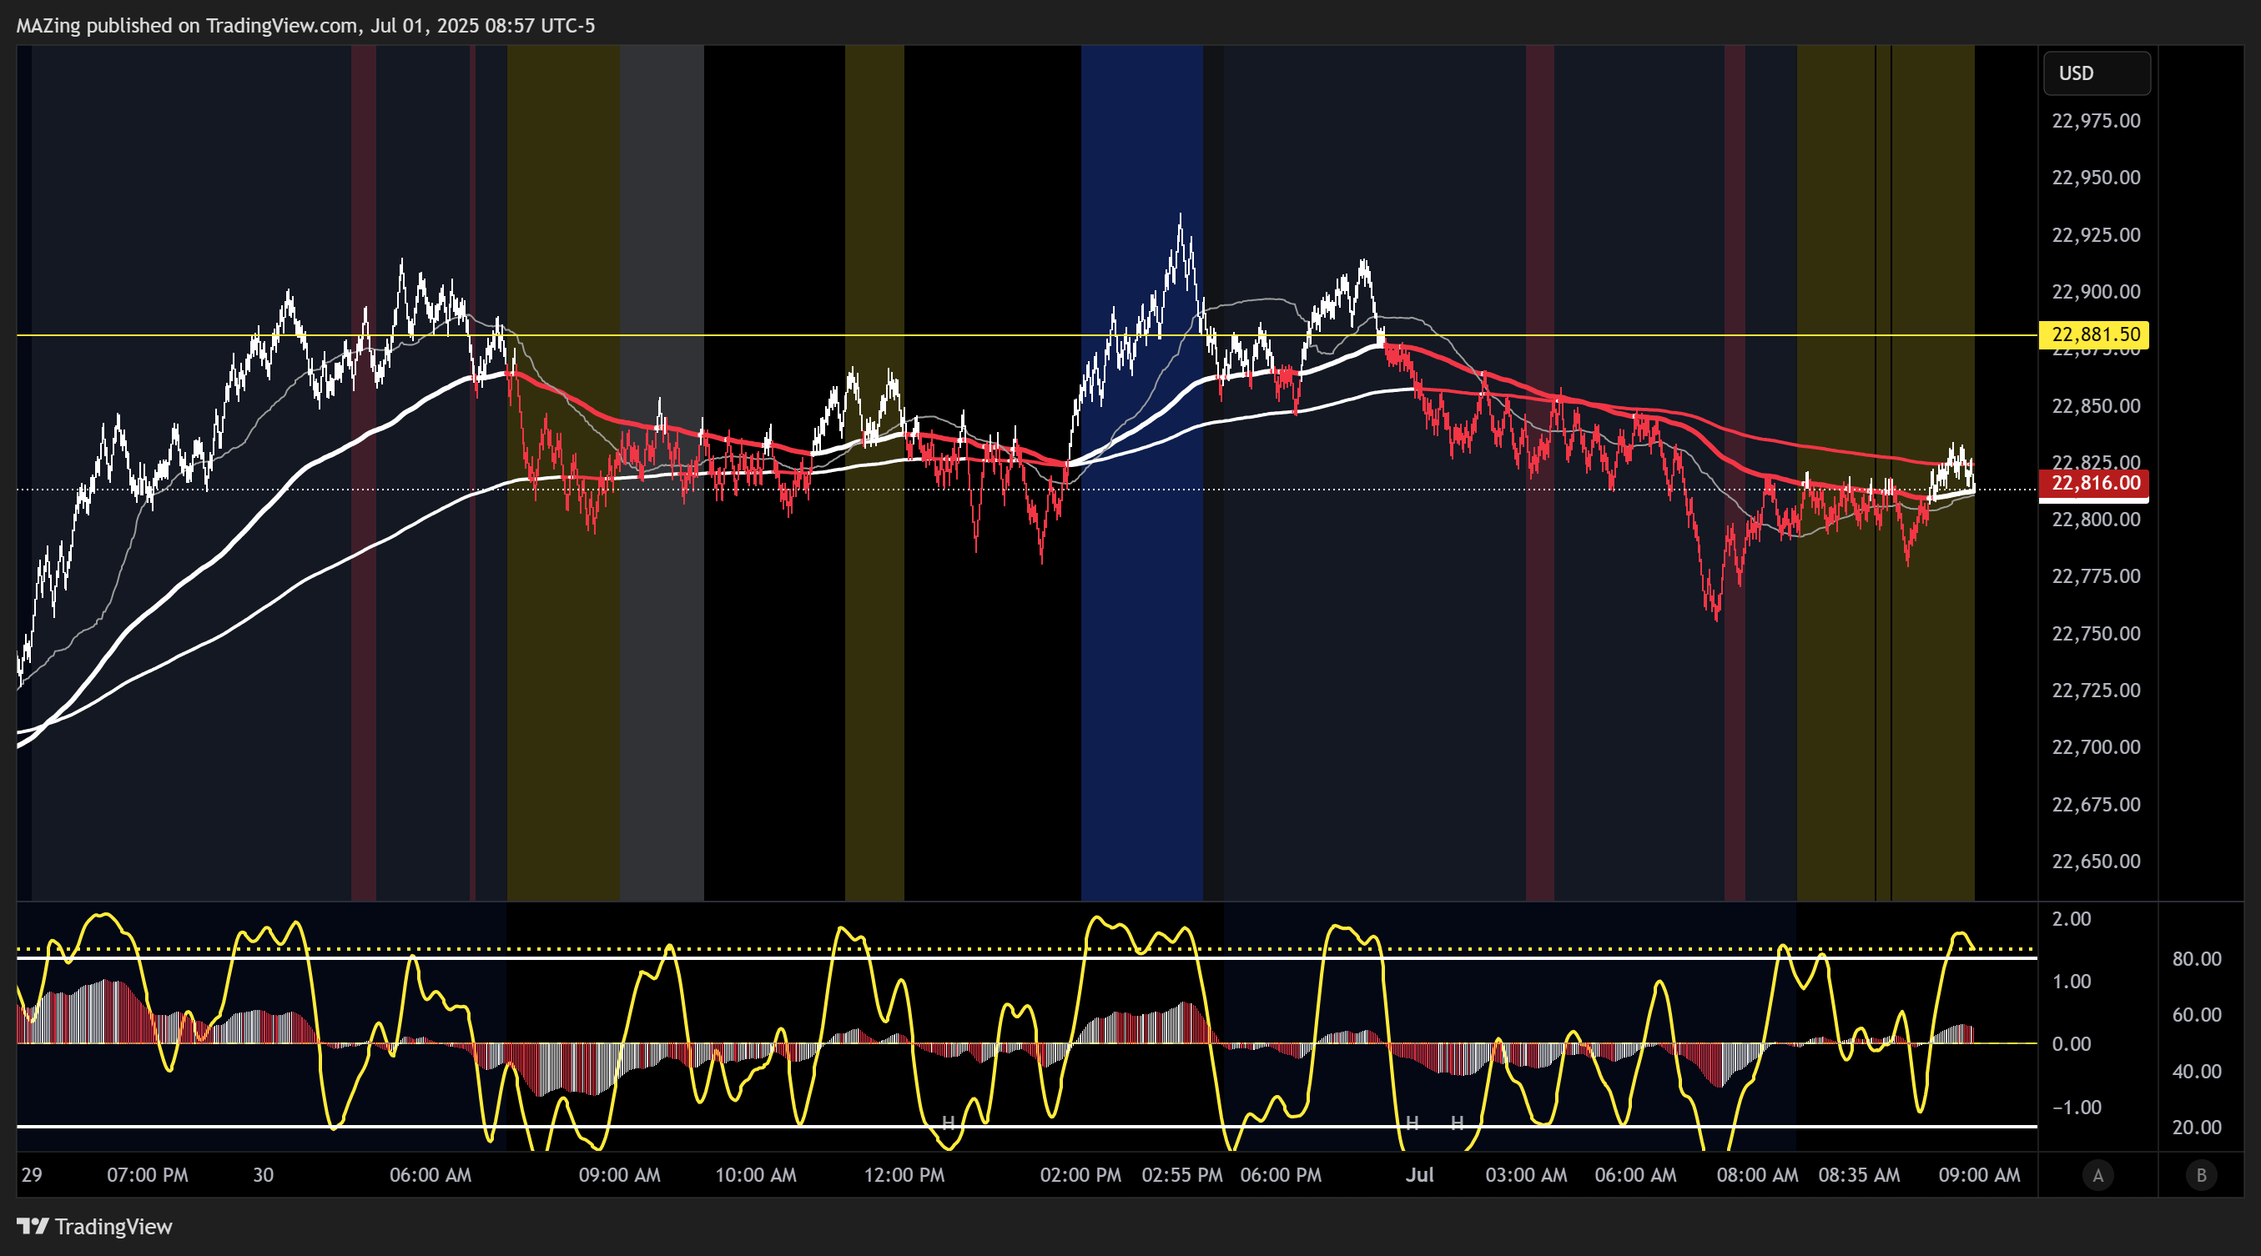Image resolution: width=2261 pixels, height=1256 pixels.
Task: Click the 07:00 PM time axis label
Action: [148, 1175]
